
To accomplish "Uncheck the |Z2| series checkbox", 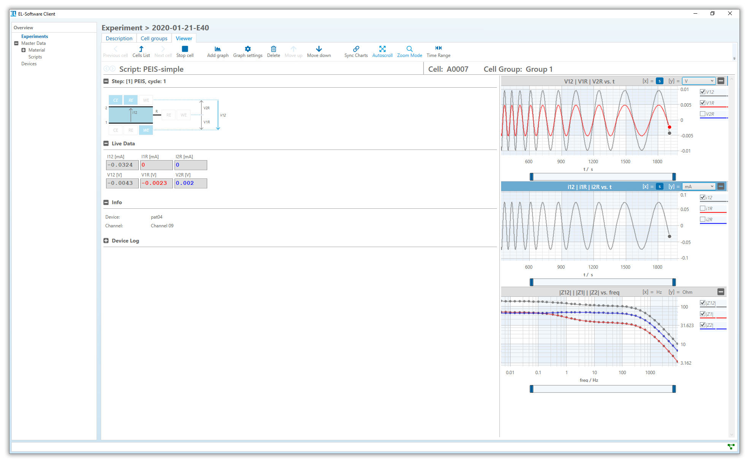I will [703, 325].
